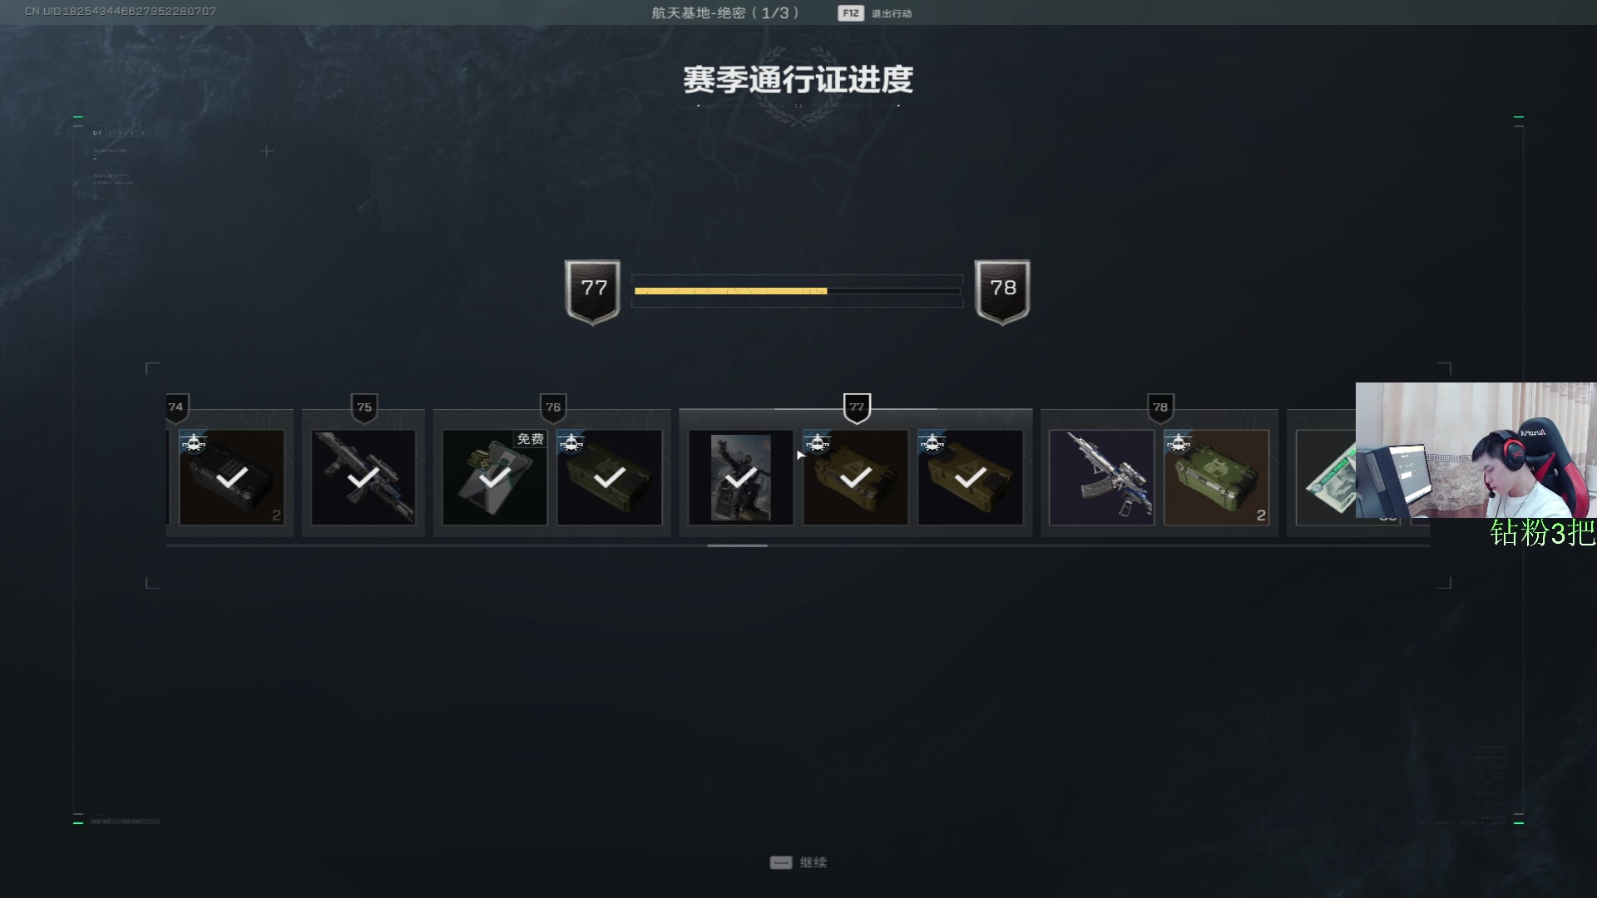Click the premium helicopter badge on level 78 crate
The width and height of the screenshot is (1597, 898).
(x=1178, y=442)
